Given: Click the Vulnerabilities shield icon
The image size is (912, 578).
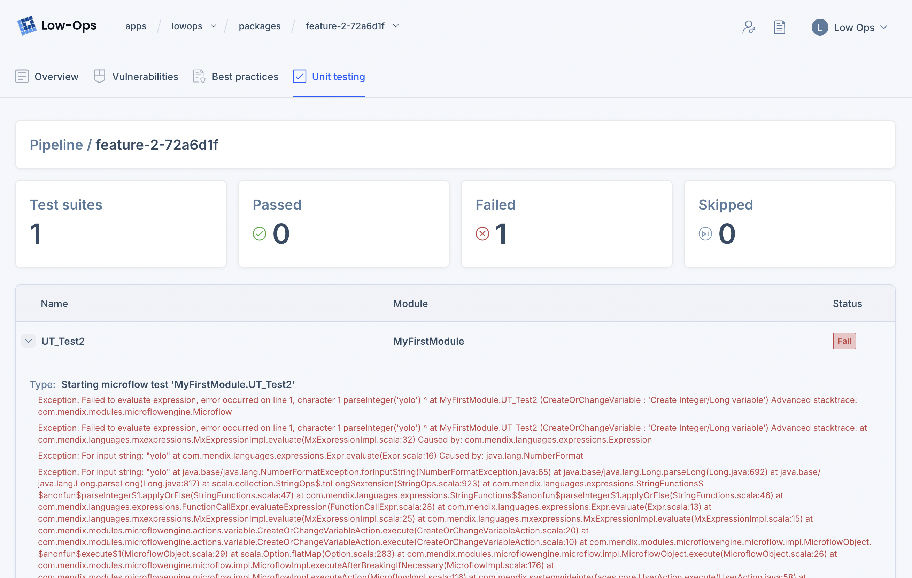Looking at the screenshot, I should click(99, 76).
